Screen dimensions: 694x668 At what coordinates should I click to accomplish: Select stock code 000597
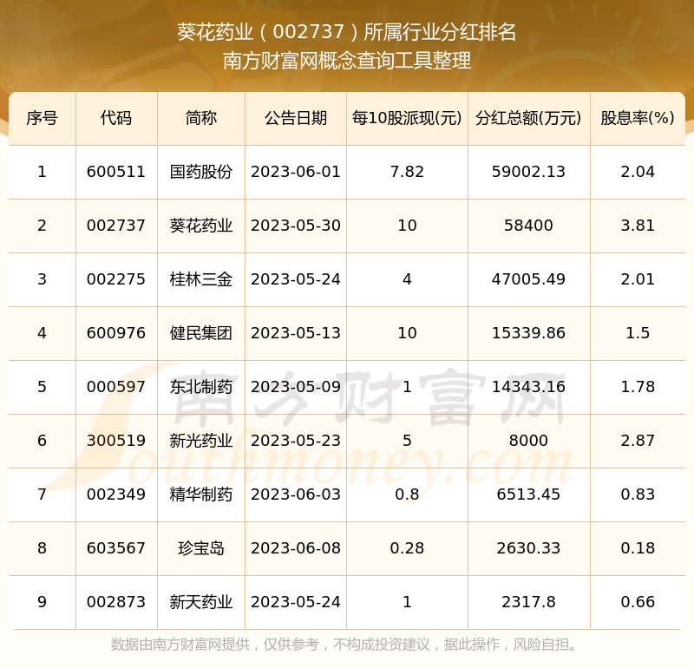pyautogui.click(x=116, y=387)
